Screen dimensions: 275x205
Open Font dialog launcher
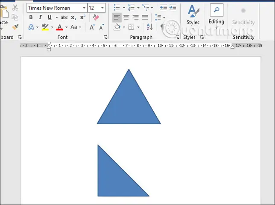105,37
